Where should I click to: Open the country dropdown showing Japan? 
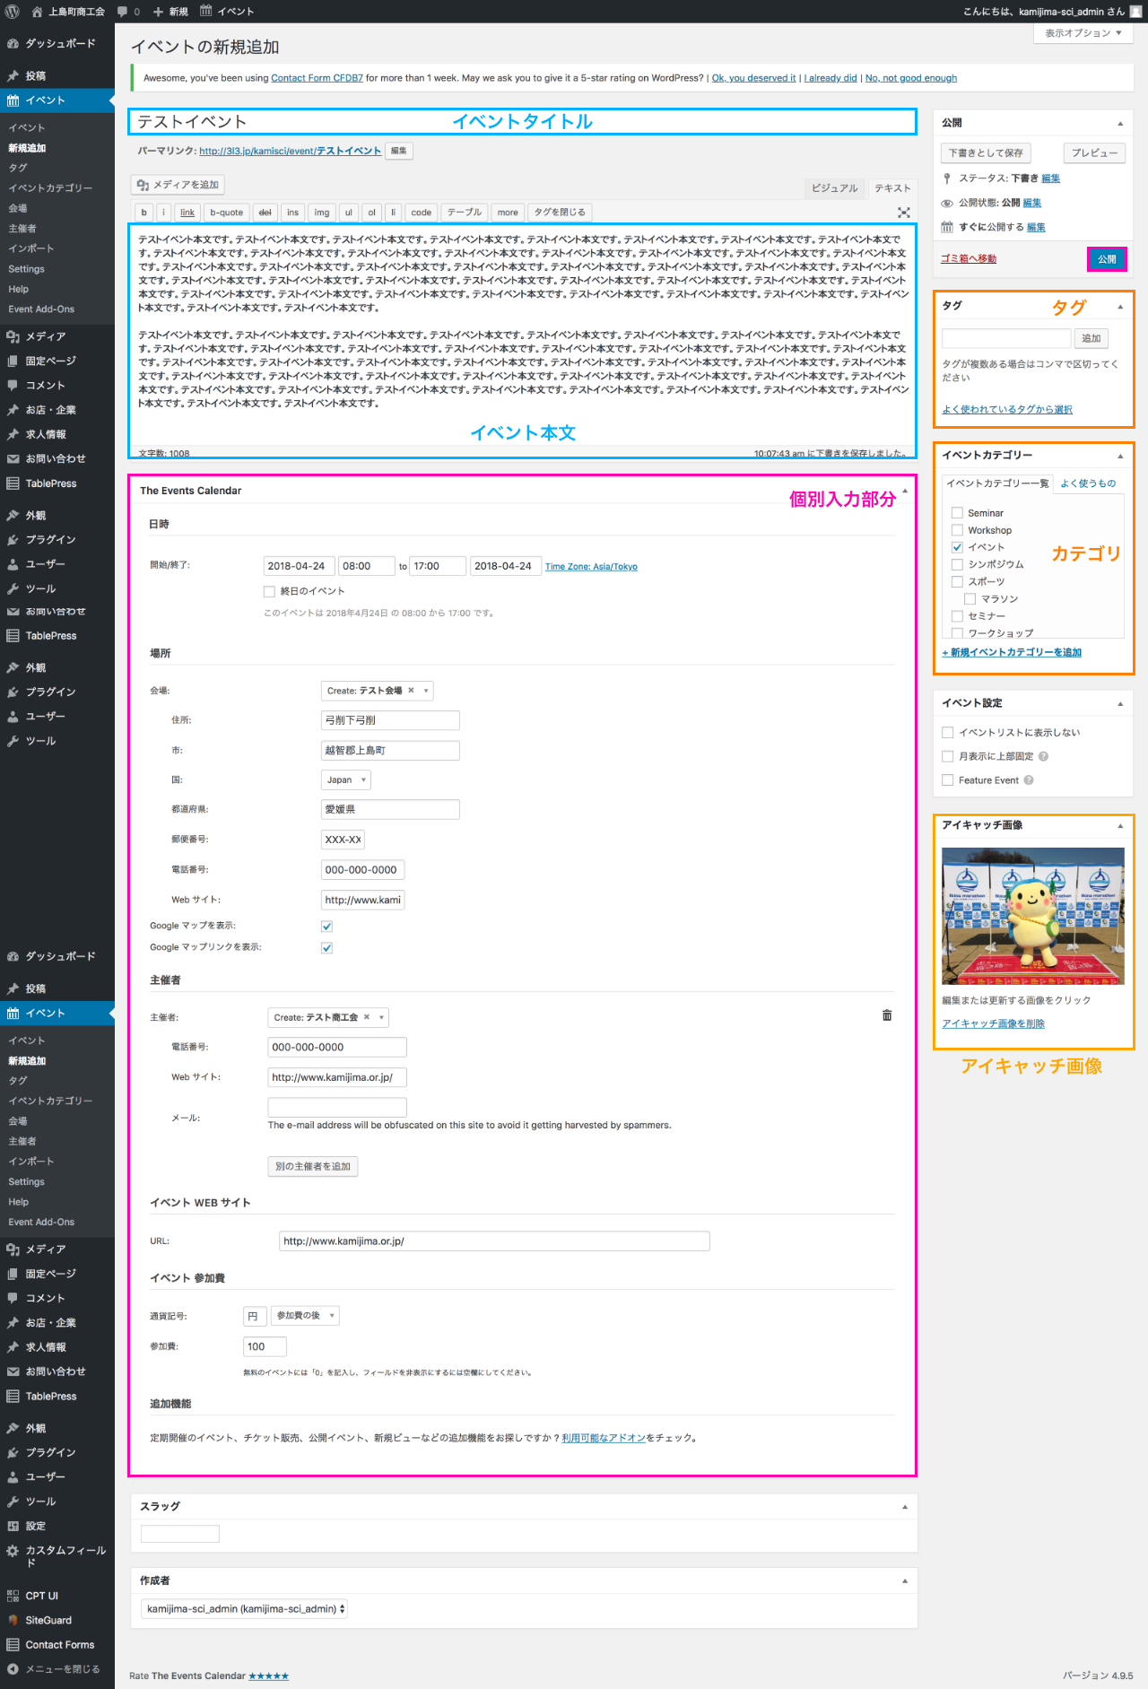345,780
